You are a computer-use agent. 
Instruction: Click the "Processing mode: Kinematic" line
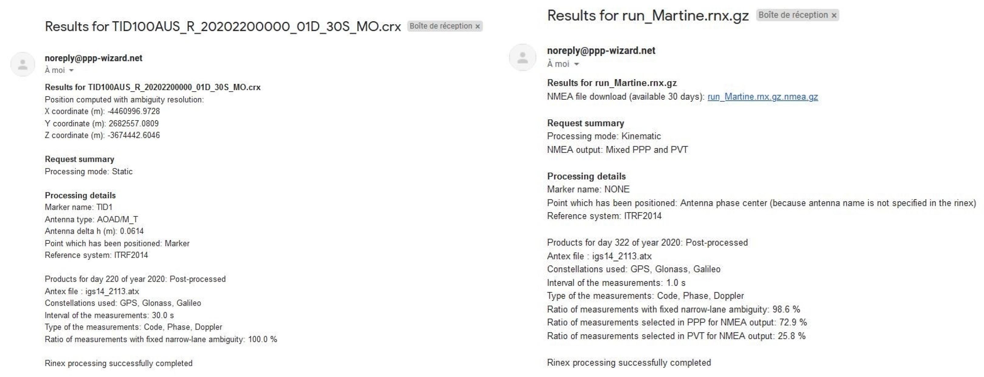(x=603, y=136)
